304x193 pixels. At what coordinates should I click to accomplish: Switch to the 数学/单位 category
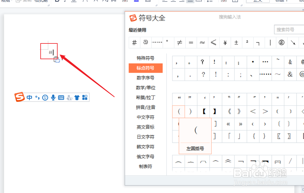coord(146,87)
